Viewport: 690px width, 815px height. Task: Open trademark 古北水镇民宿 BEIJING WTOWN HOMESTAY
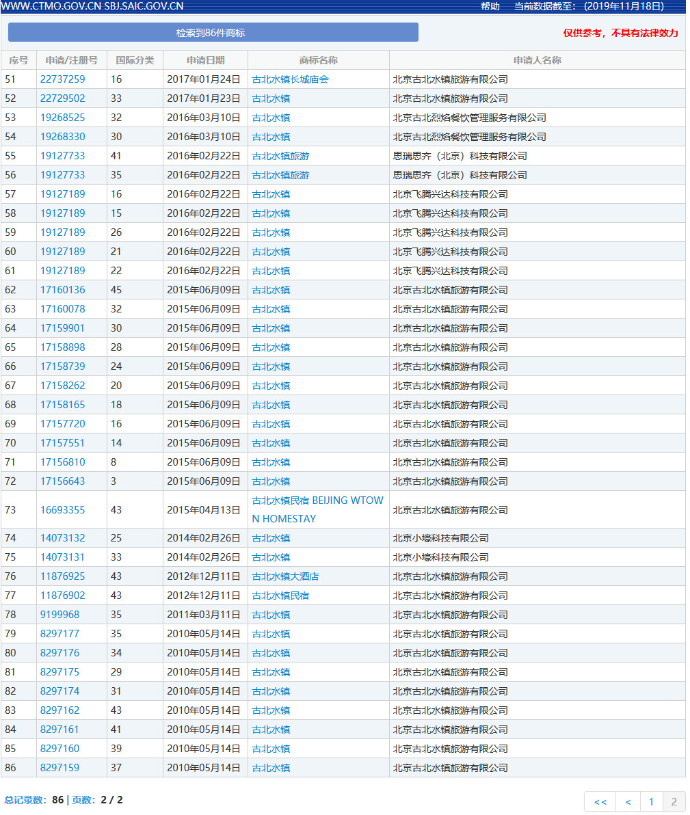pos(317,509)
